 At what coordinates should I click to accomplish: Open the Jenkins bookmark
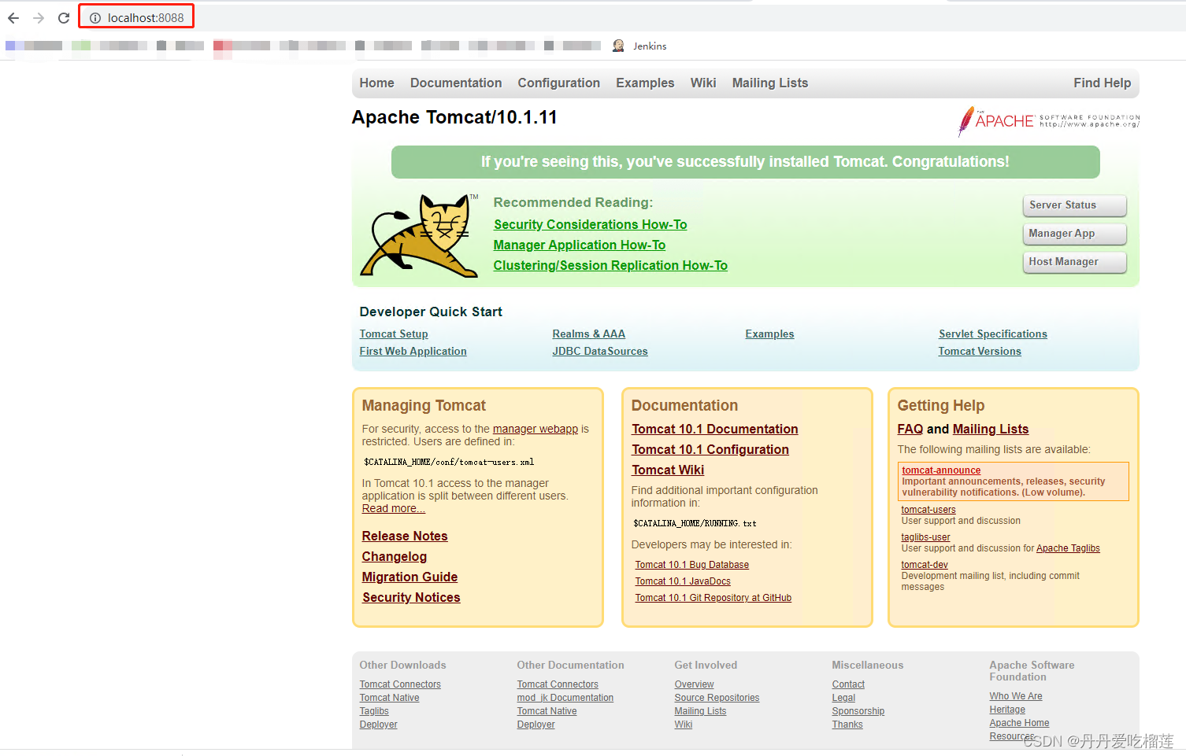(639, 46)
